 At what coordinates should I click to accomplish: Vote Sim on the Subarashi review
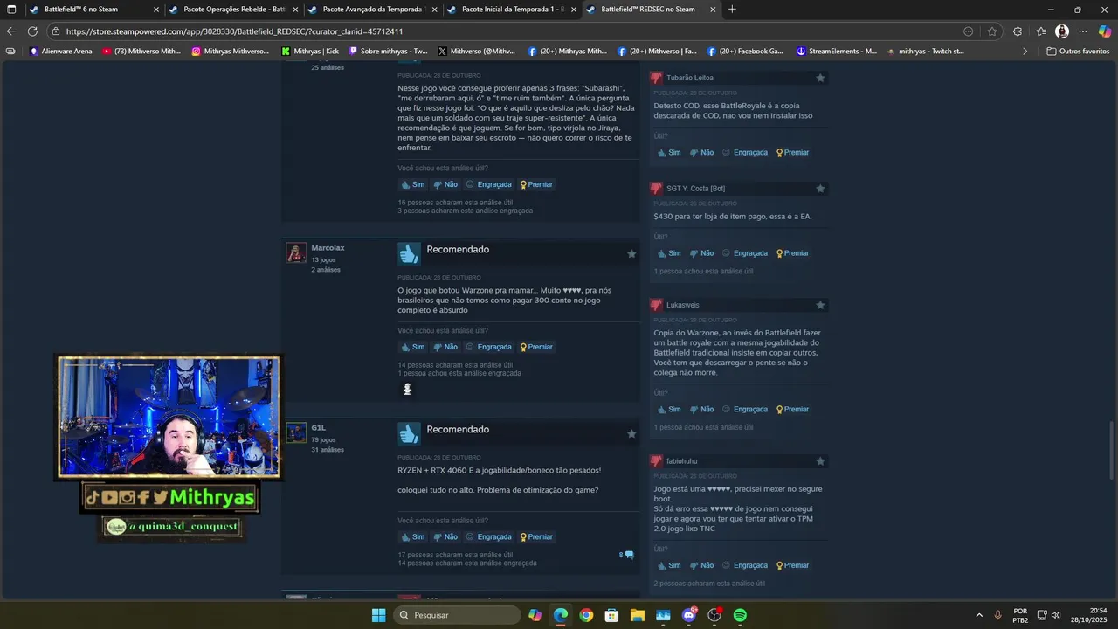412,184
